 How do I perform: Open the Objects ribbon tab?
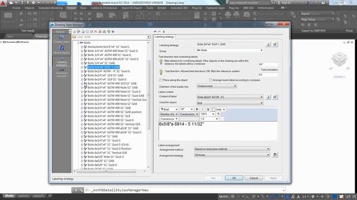[x=29, y=8]
